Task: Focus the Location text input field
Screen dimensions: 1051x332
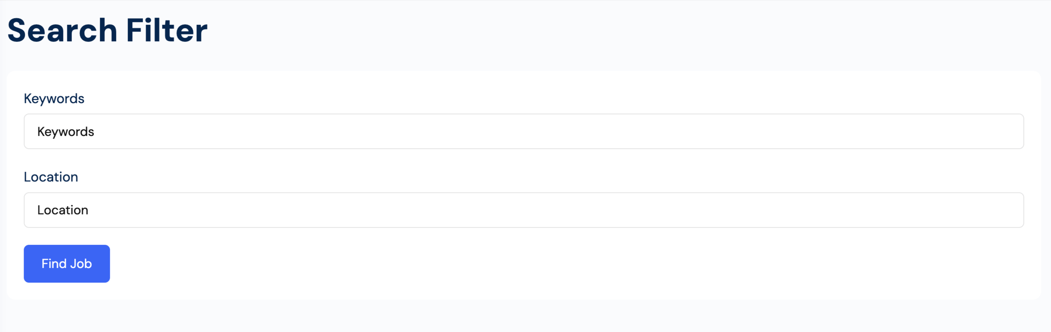Action: [x=523, y=210]
